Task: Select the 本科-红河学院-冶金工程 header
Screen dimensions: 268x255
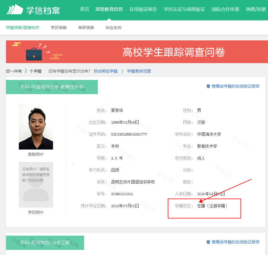Action: (45, 243)
